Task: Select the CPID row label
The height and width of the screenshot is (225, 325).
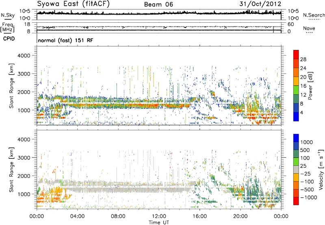Action: (9, 39)
